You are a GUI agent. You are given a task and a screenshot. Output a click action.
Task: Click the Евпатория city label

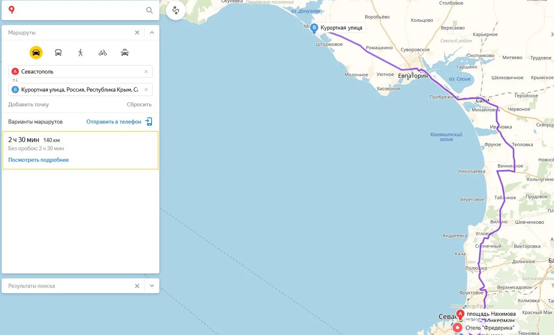pos(413,76)
